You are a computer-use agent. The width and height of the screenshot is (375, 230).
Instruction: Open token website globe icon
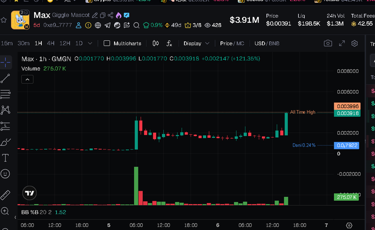click(x=98, y=25)
